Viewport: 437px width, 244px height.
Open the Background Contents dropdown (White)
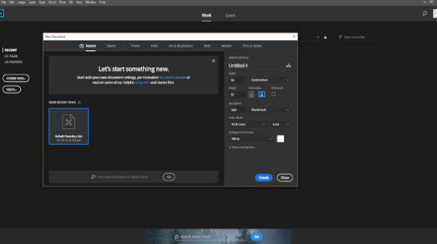tap(251, 139)
